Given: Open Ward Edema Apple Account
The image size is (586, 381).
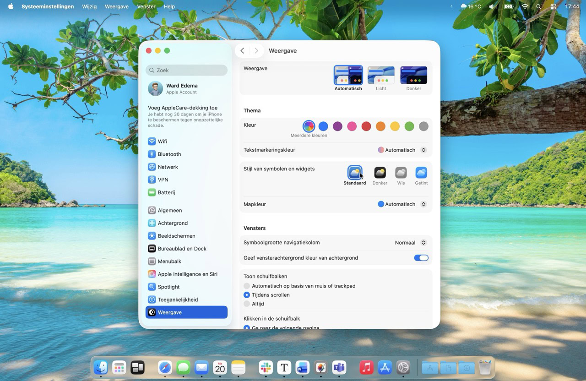Looking at the screenshot, I should pyautogui.click(x=181, y=89).
